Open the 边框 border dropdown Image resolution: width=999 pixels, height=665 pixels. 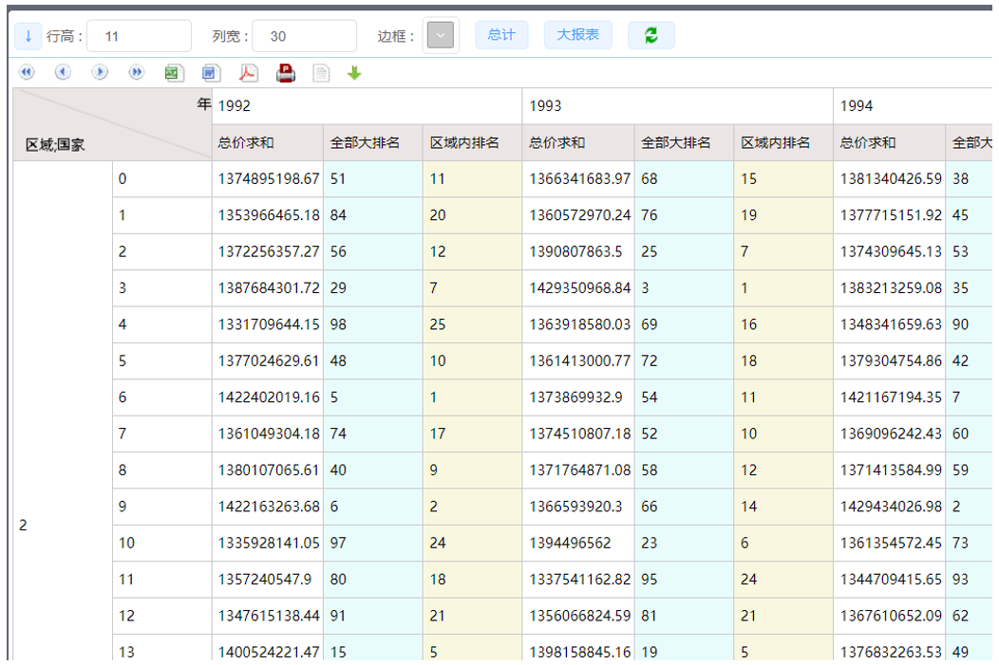(441, 36)
